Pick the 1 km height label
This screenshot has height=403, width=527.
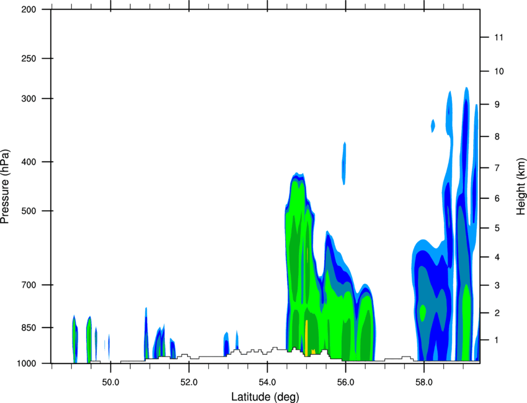pyautogui.click(x=497, y=340)
